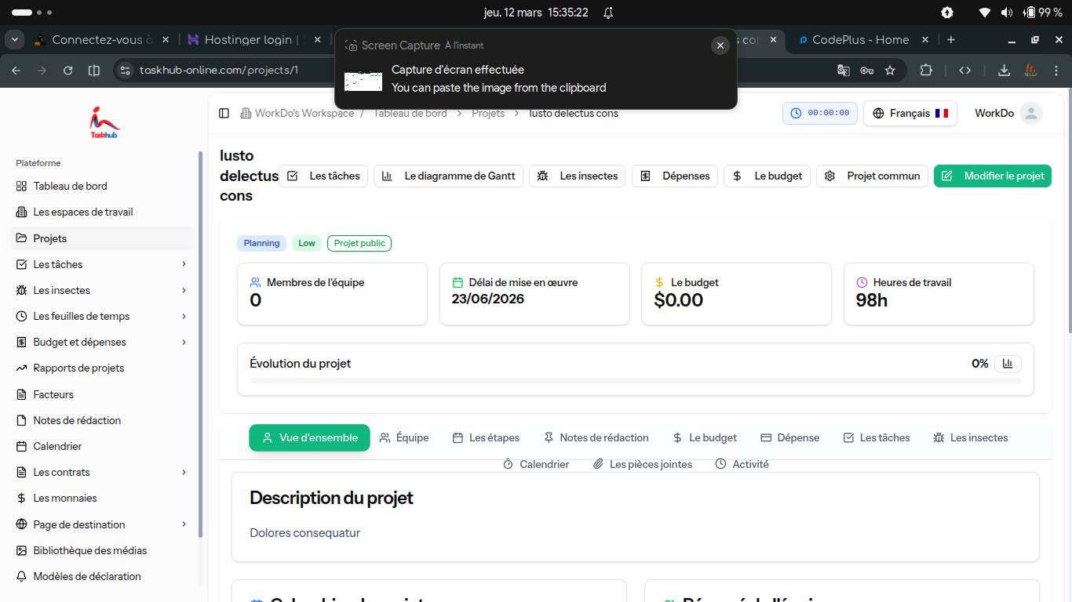Viewport: 1072px width, 602px height.
Task: Click the timer clock 00:00:00 widget
Action: pos(819,113)
